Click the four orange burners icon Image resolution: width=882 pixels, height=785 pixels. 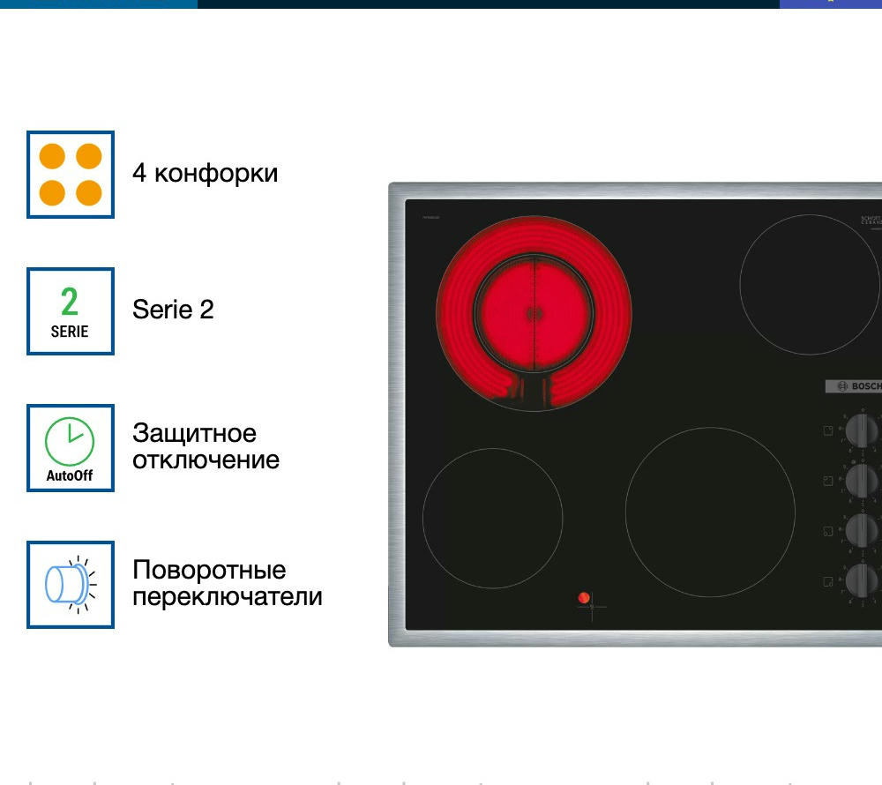pos(71,175)
